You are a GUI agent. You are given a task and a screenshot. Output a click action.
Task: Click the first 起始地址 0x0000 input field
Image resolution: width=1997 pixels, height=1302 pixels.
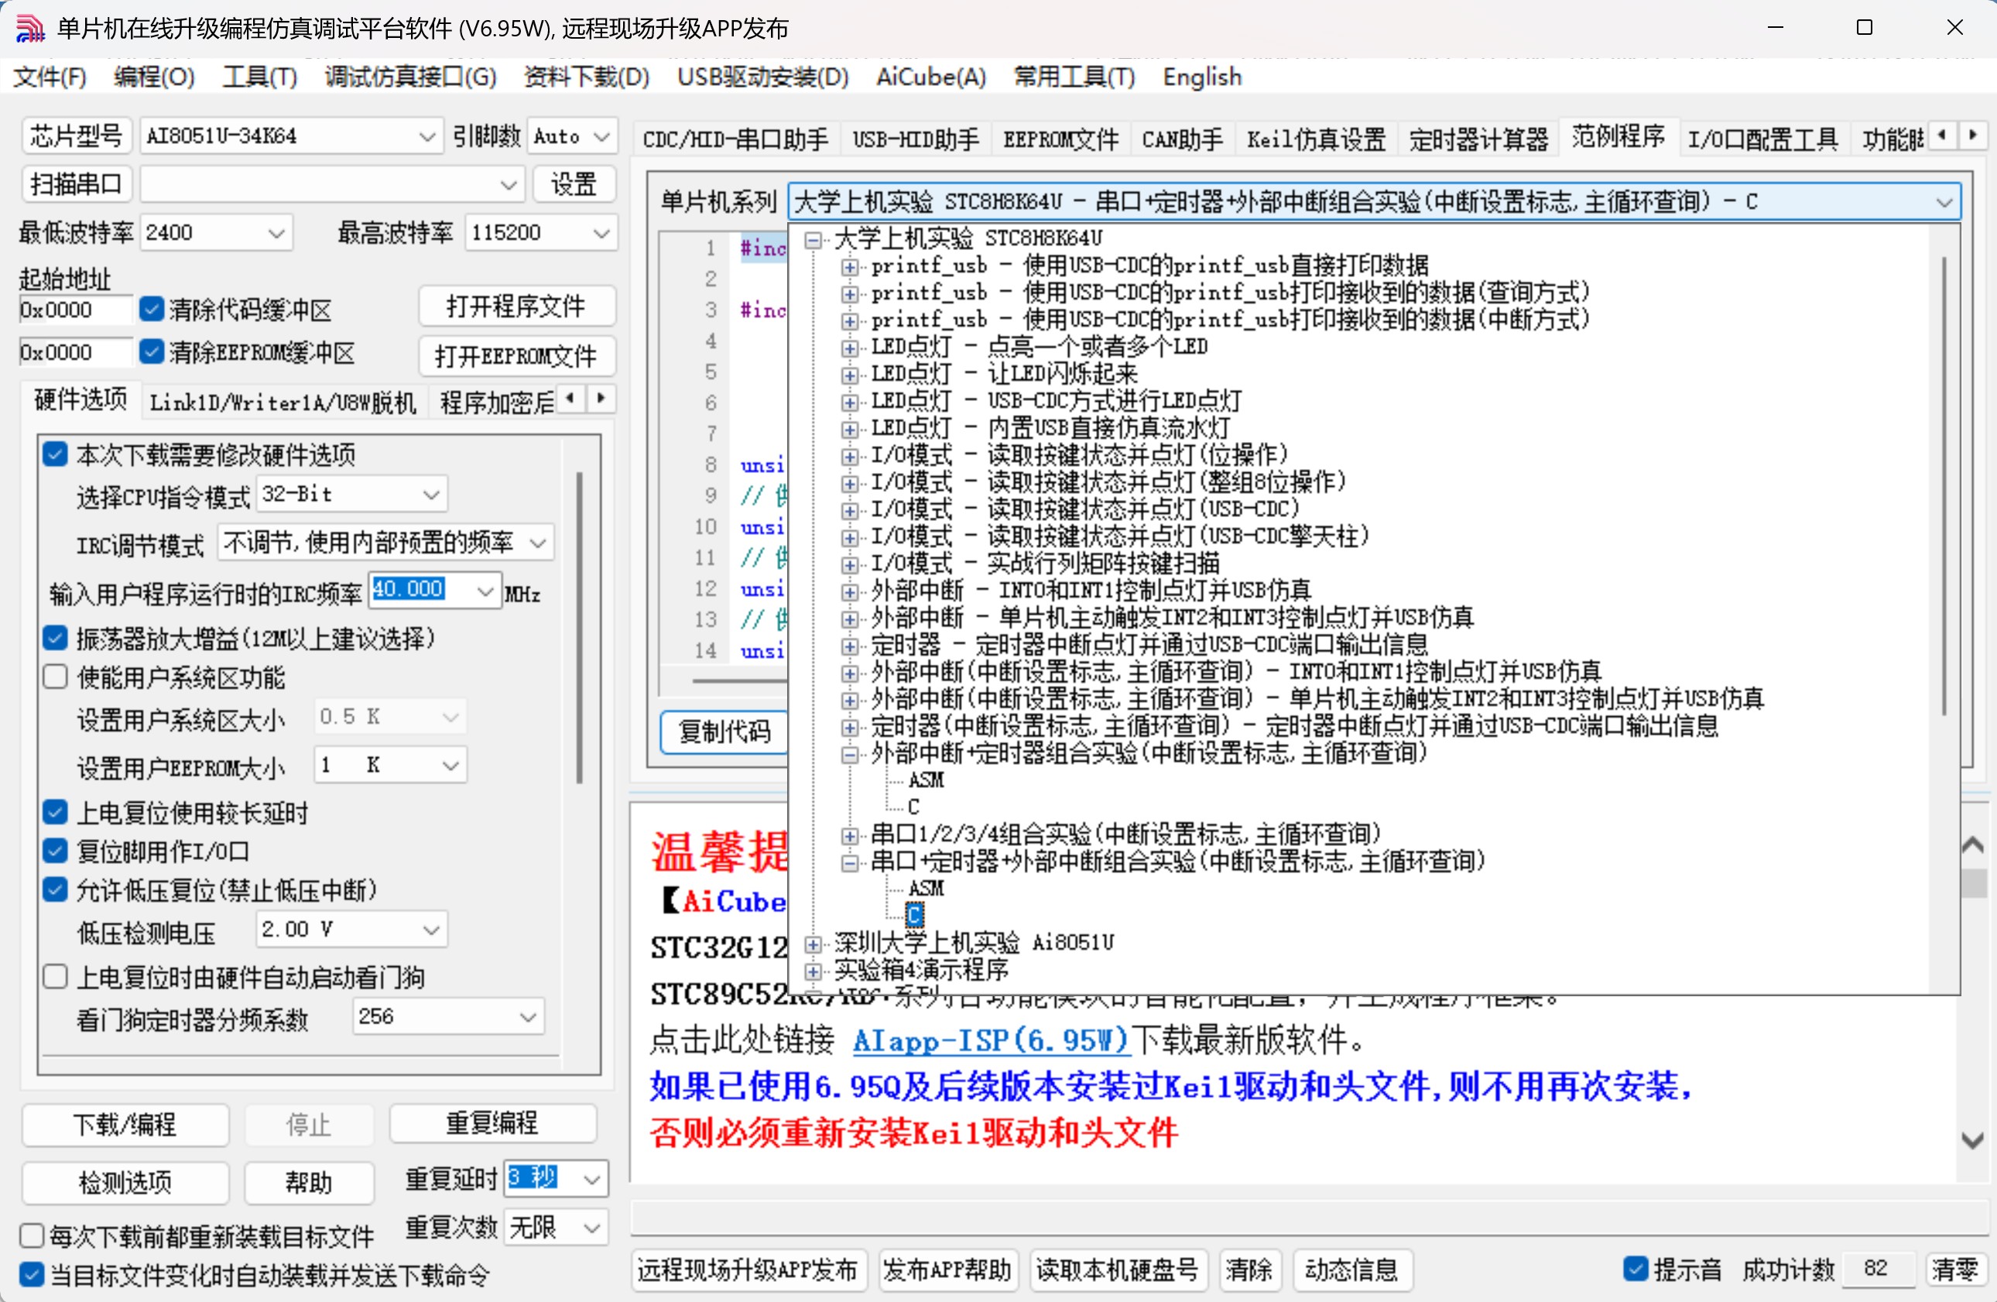click(76, 310)
